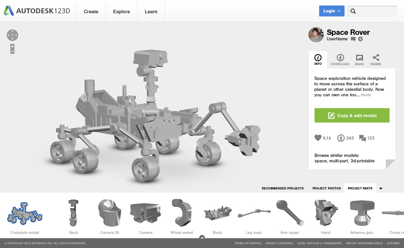Switch to the Download tab

[x=340, y=60]
